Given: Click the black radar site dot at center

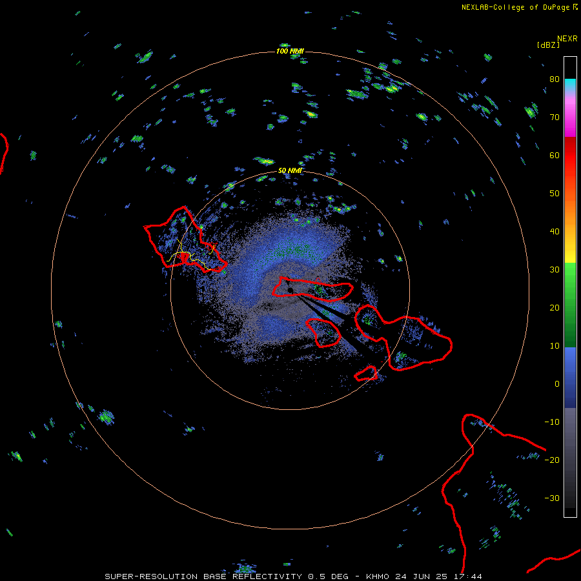Looking at the screenshot, I should [x=290, y=290].
